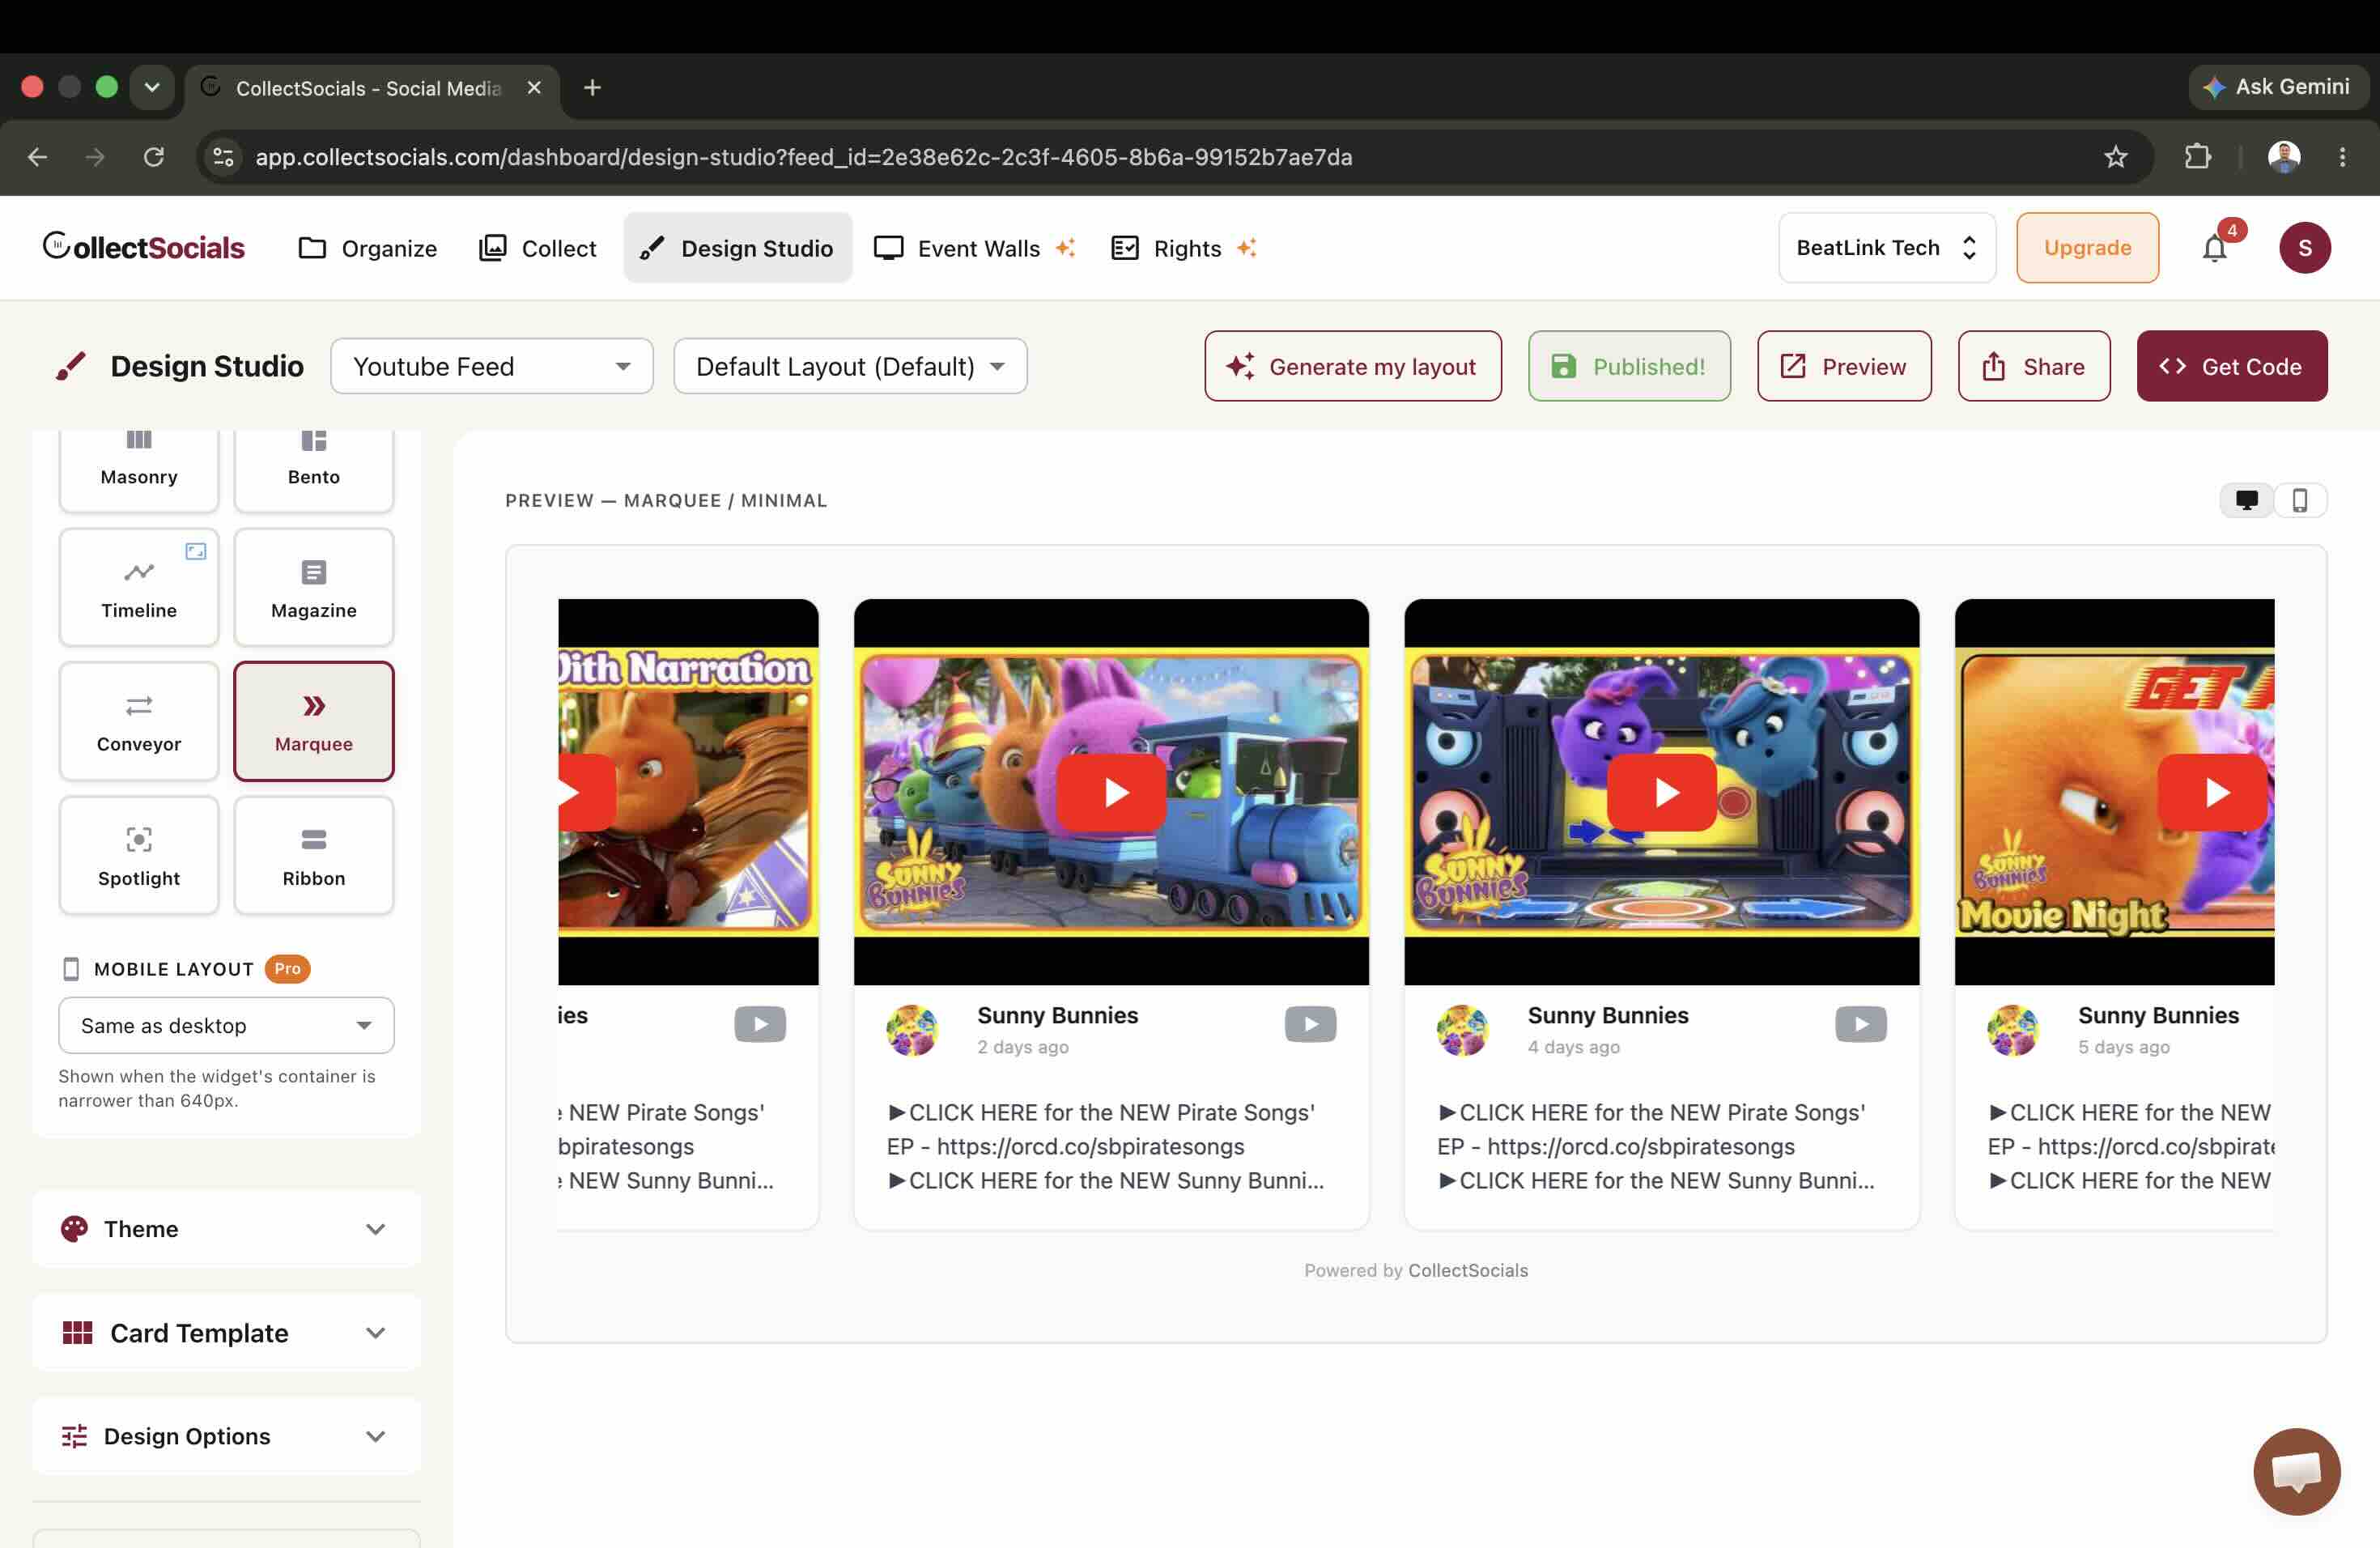Select the Ribbon layout tile

point(314,855)
